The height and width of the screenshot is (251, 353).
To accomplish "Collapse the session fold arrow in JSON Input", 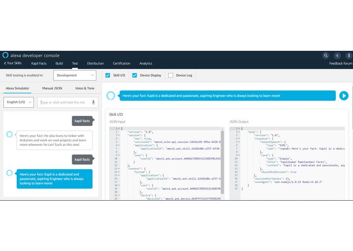I will (x=119, y=135).
